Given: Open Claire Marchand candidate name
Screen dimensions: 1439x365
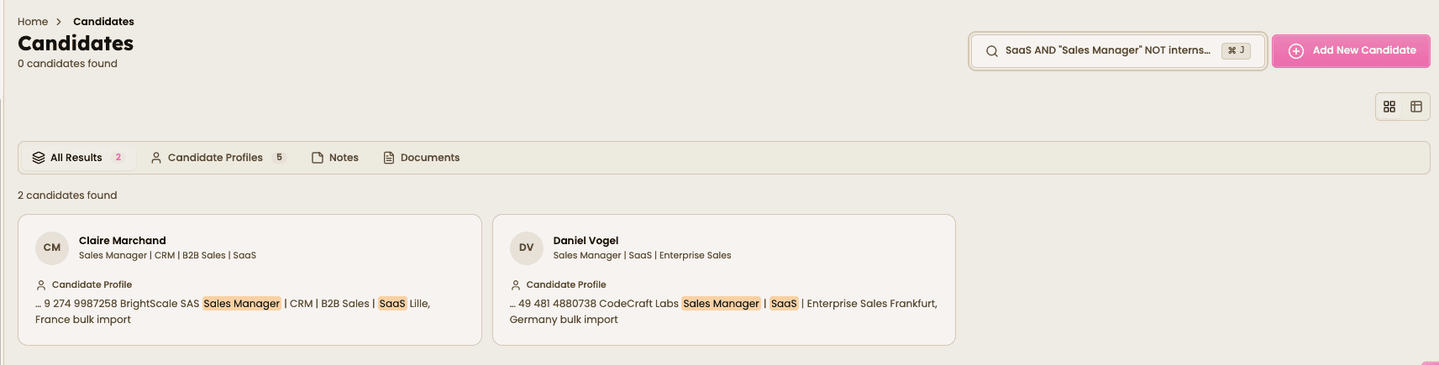Looking at the screenshot, I should coord(123,241).
